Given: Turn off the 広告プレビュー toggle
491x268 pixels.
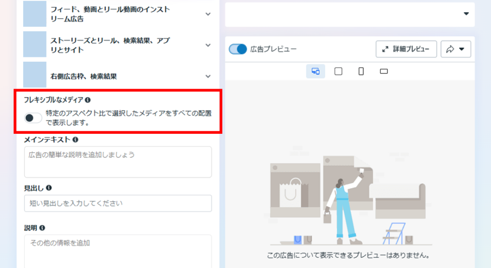Looking at the screenshot, I should click(238, 49).
